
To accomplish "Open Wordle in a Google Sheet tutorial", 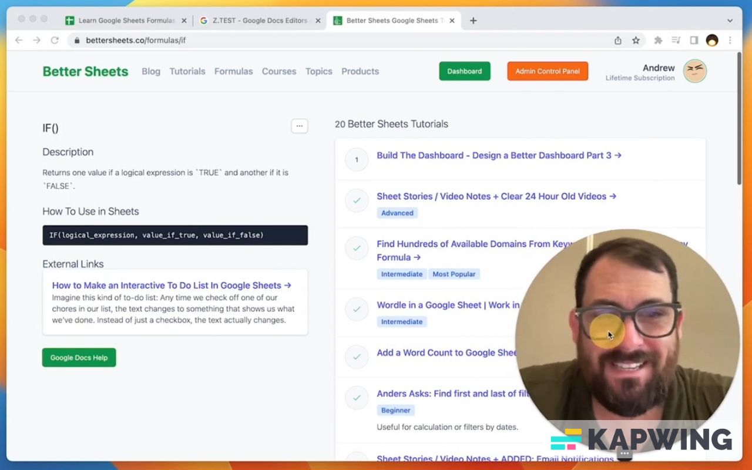I will click(448, 305).
